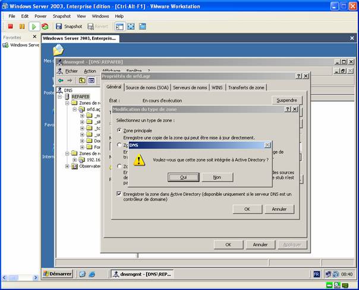Image resolution: width=359 pixels, height=290 pixels.
Task: Click the dnsmgmt taskbar button
Action: tap(143, 274)
